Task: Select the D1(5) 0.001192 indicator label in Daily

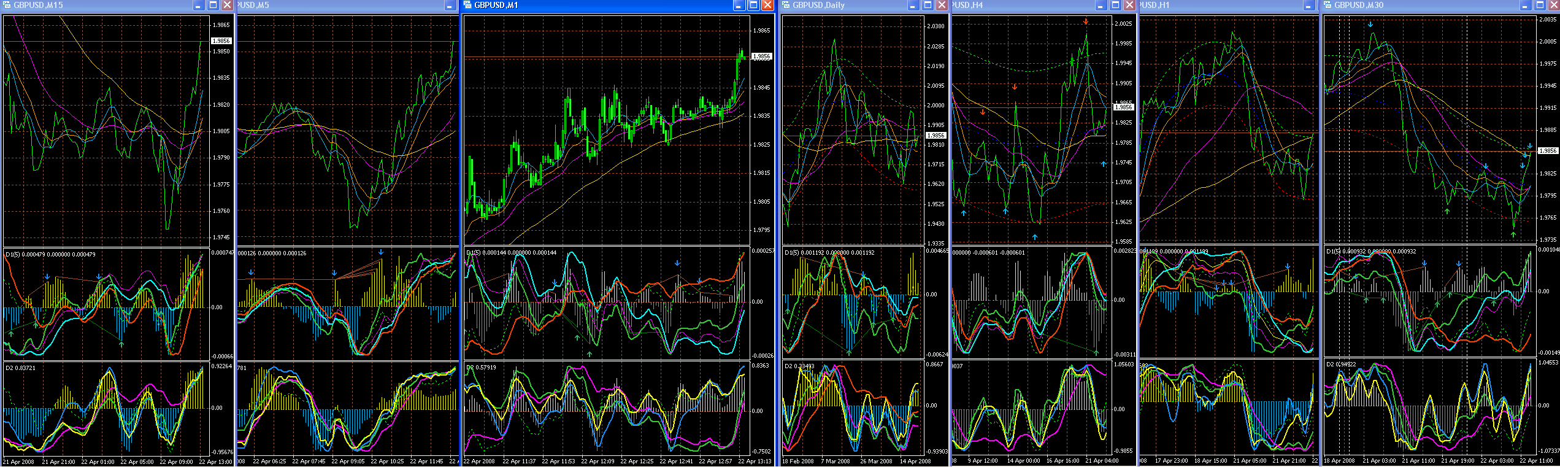Action: point(829,253)
